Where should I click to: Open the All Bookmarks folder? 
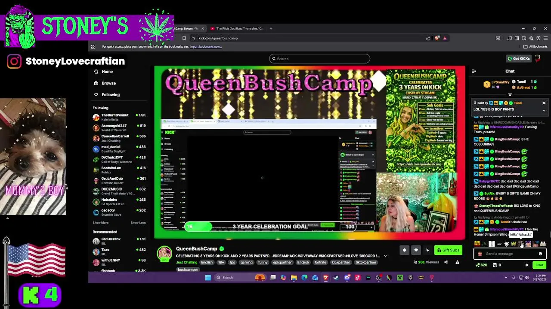(x=536, y=46)
